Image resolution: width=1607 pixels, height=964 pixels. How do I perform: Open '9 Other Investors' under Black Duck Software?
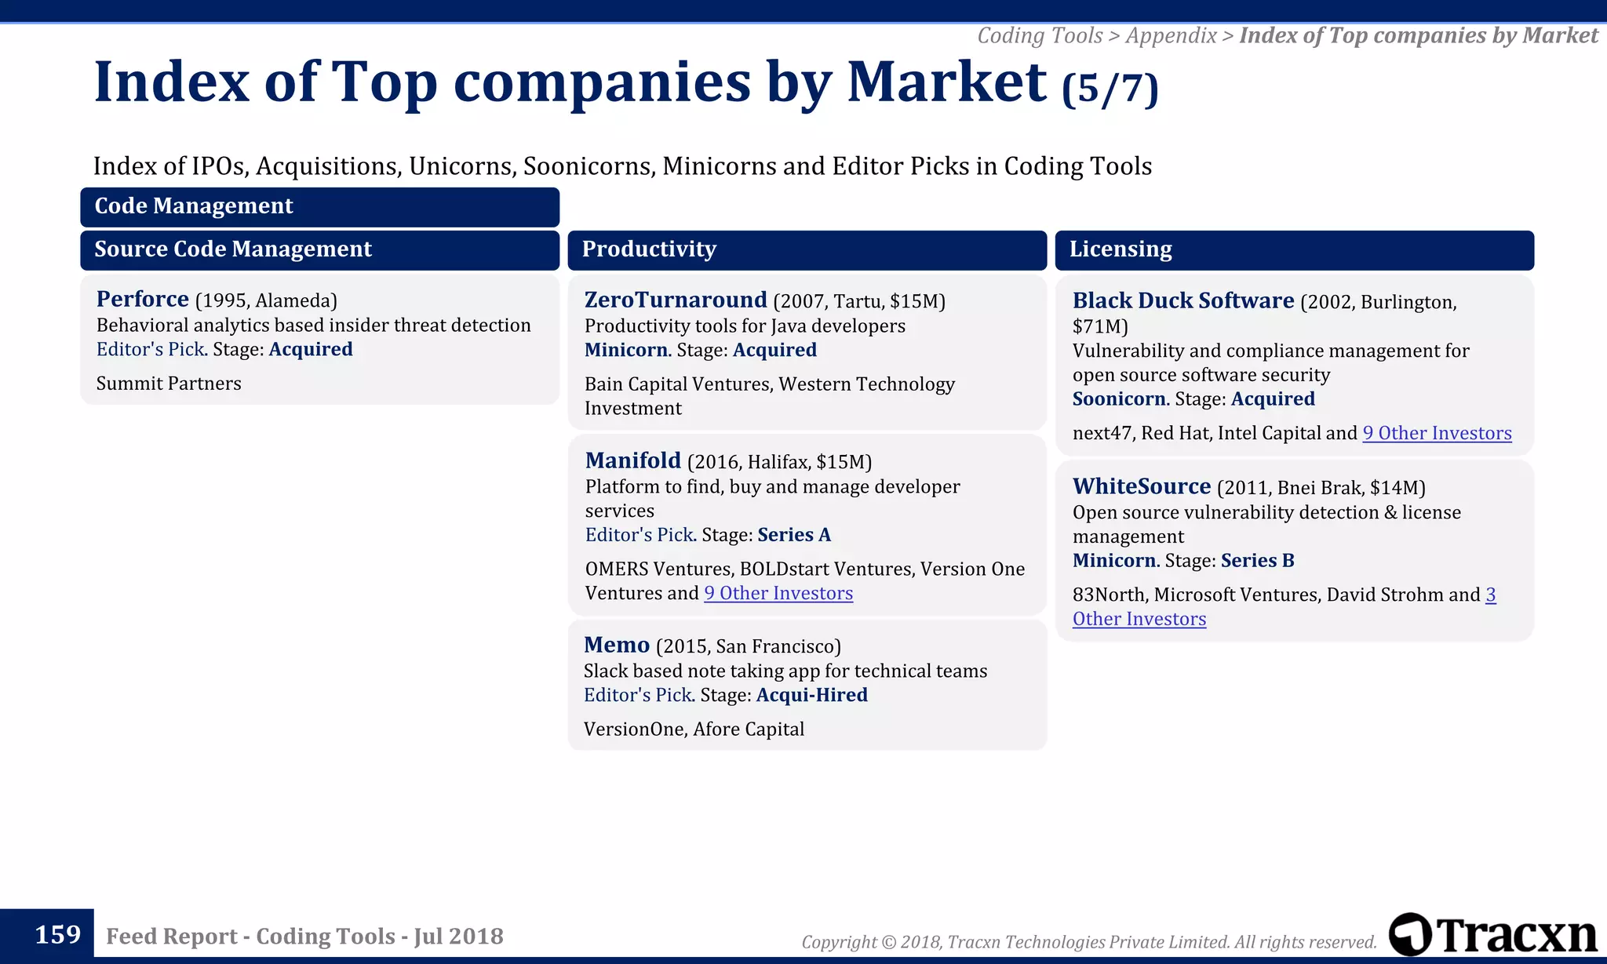[x=1437, y=433]
